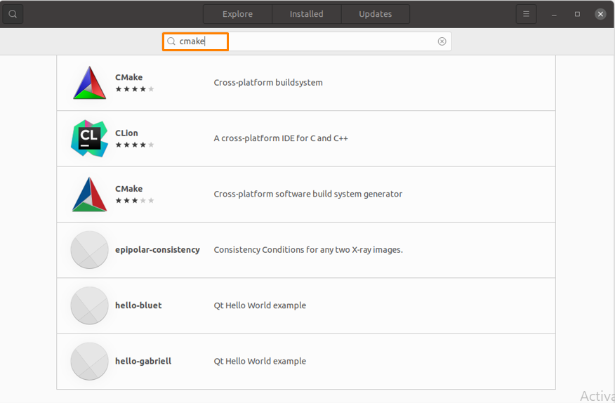Screen dimensions: 615x403
Task: Click 'Cross-platform software build system generator' text
Action: click(308, 194)
